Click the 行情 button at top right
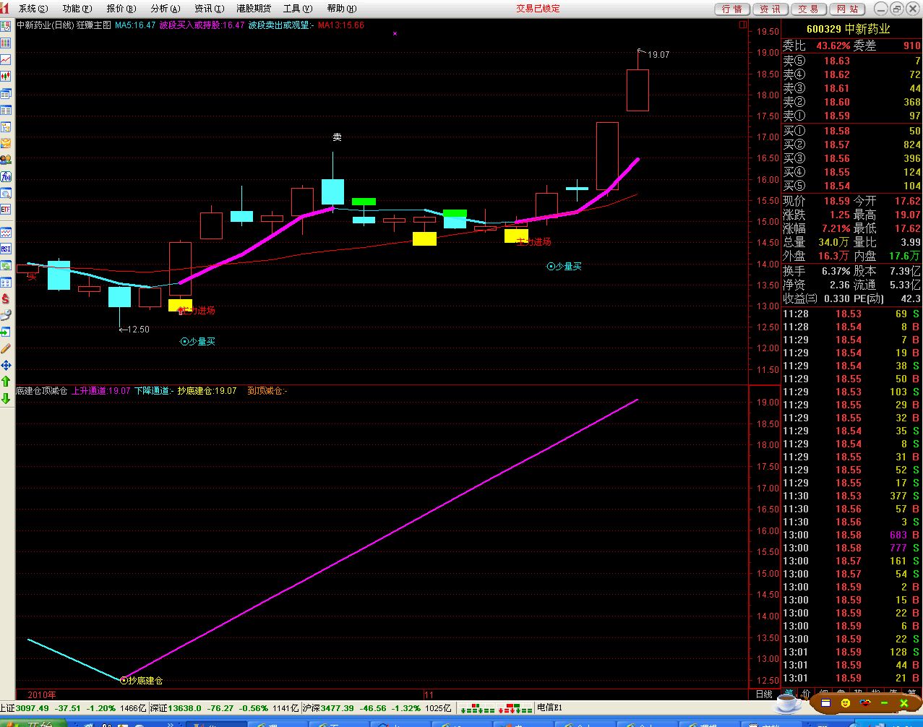 click(x=732, y=9)
